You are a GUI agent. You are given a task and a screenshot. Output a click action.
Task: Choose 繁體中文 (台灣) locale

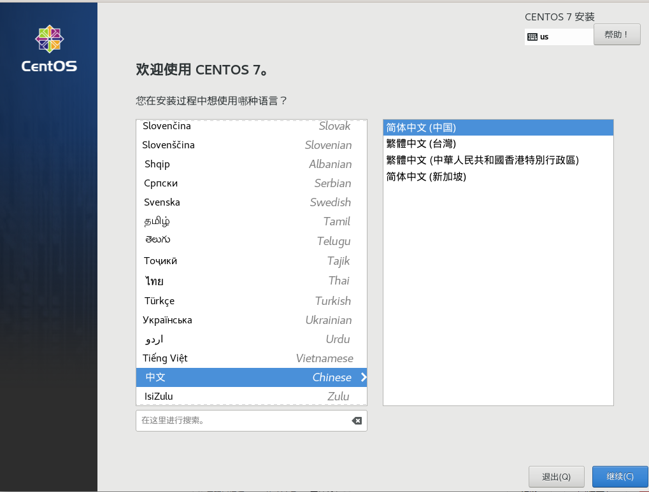pos(498,144)
